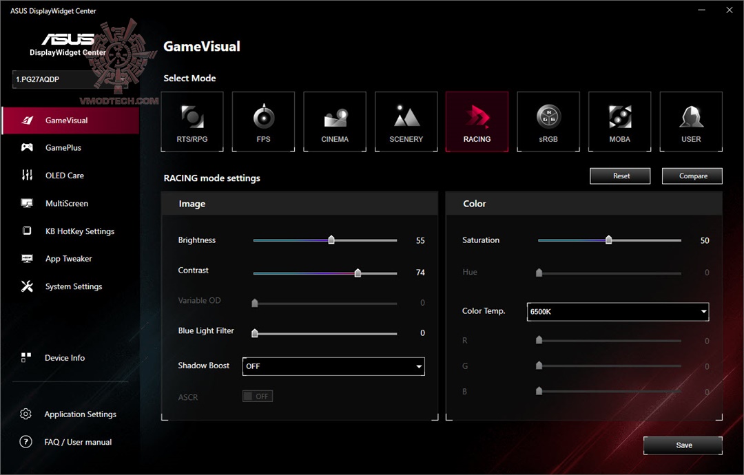744x475 pixels.
Task: Open the MultiScreen menu label
Action: tap(67, 203)
